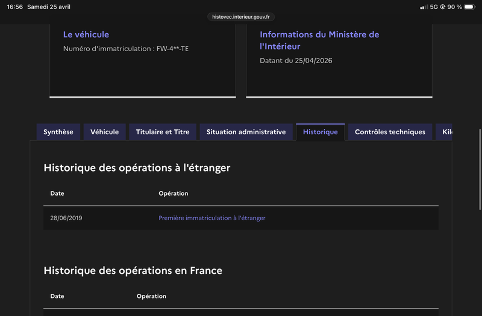Tap the battery icon in status bar
Viewport: 482px width, 316px height.
point(469,7)
